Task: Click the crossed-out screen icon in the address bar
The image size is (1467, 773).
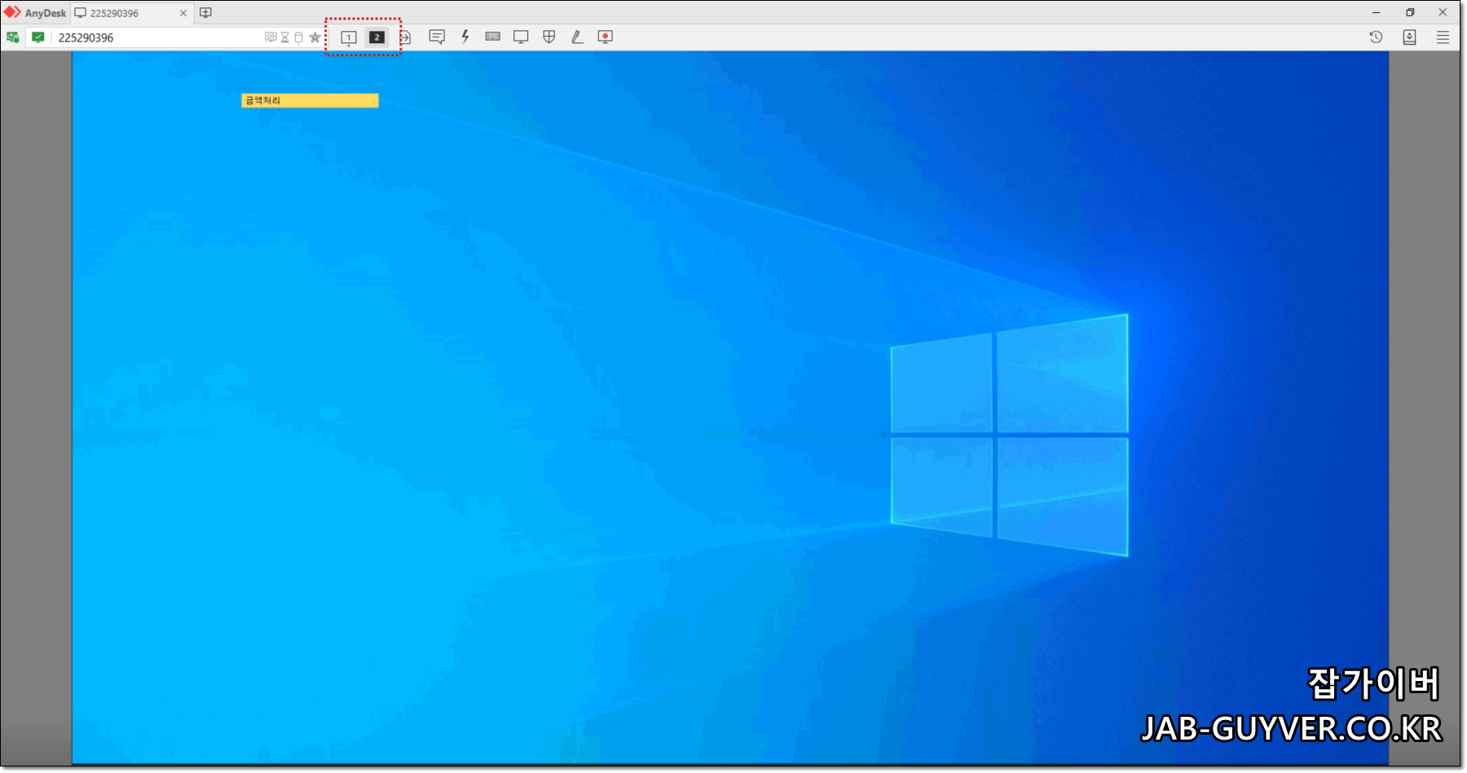Action: pyautogui.click(x=271, y=37)
